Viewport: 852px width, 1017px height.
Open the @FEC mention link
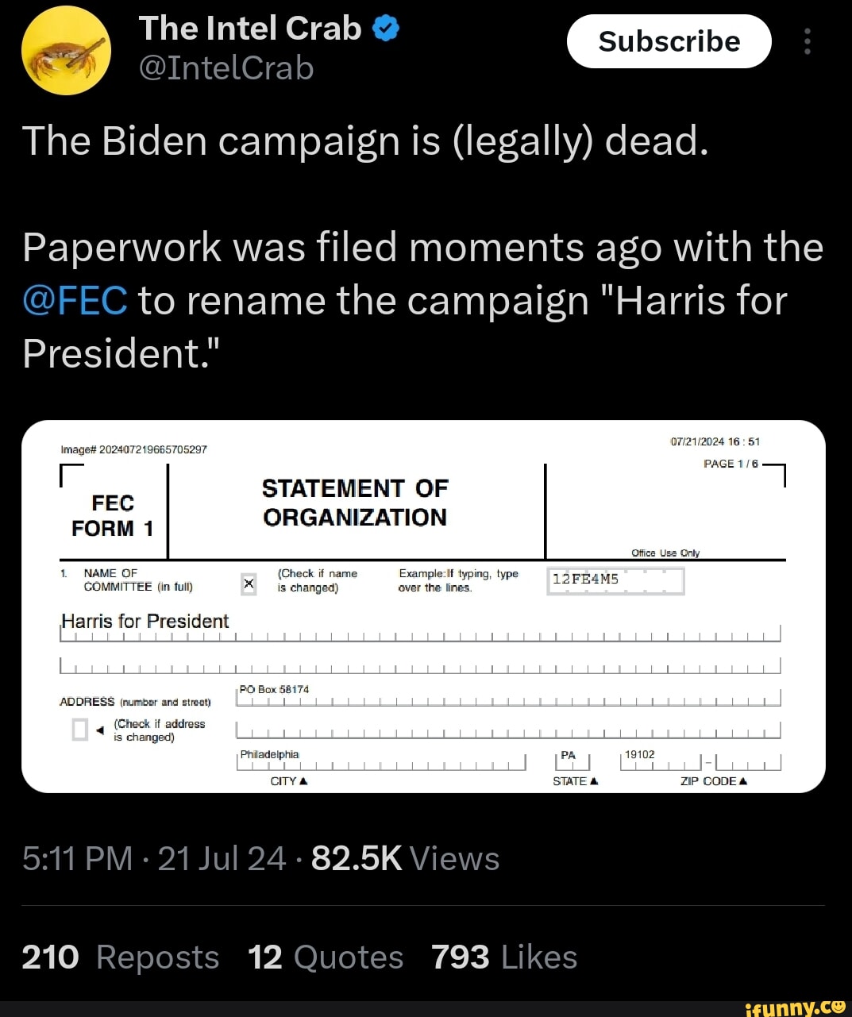coord(74,300)
